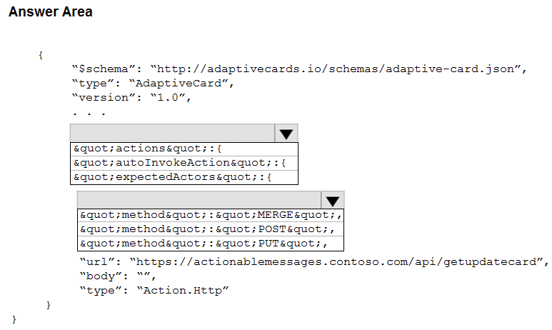Select the method MERGE option
552x330 pixels.
pos(211,215)
